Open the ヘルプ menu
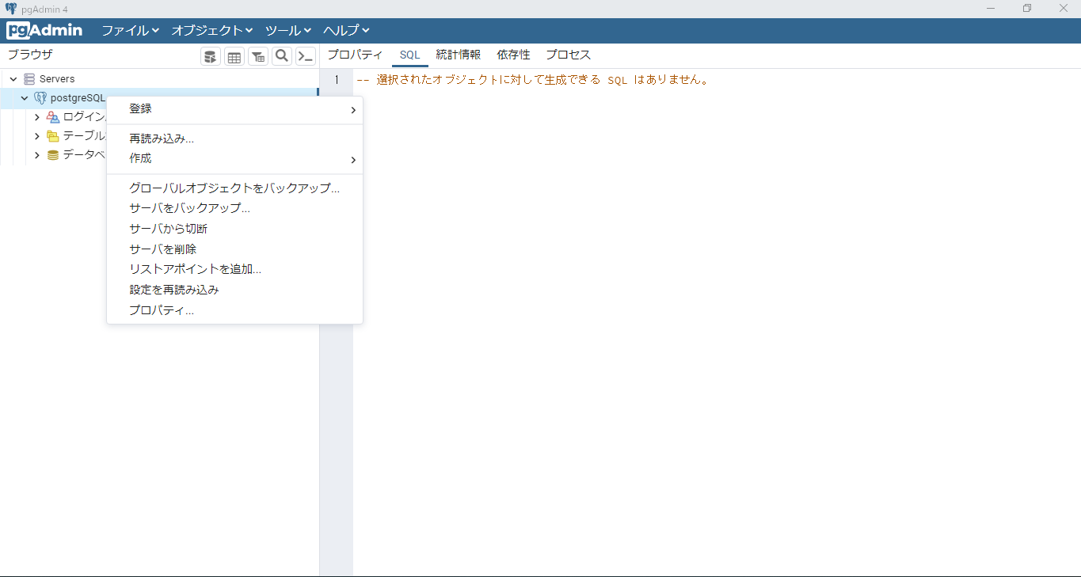Screen dimensions: 1081x577 pos(346,31)
